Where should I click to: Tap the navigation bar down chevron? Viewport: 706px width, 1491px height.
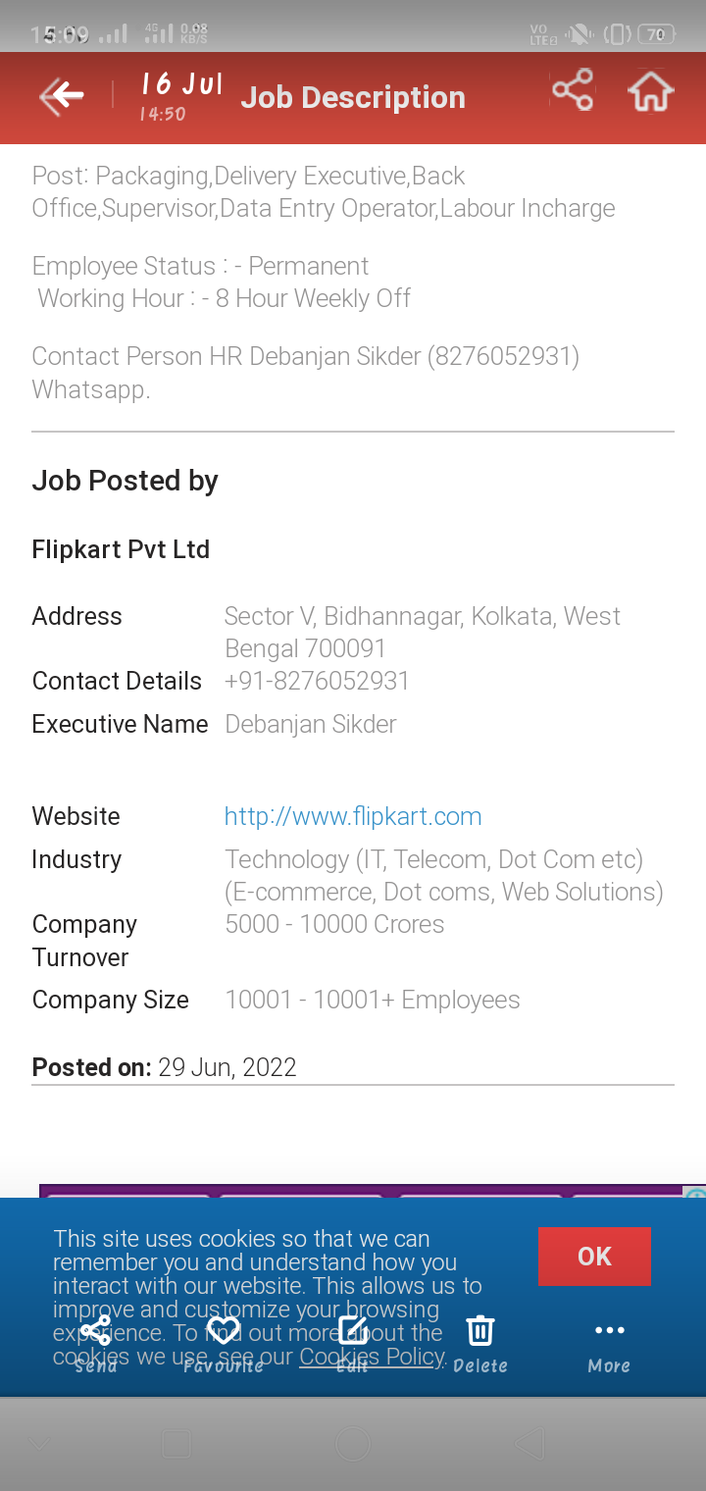click(x=39, y=1443)
